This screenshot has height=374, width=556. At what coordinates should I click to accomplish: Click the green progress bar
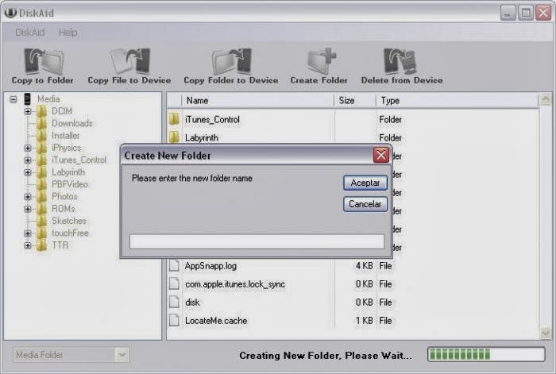pos(486,354)
